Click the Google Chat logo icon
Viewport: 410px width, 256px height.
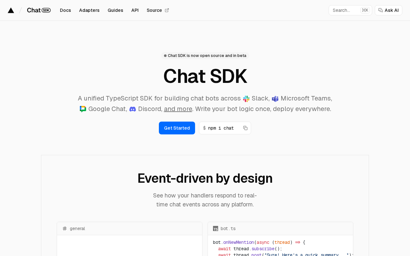tap(83, 109)
